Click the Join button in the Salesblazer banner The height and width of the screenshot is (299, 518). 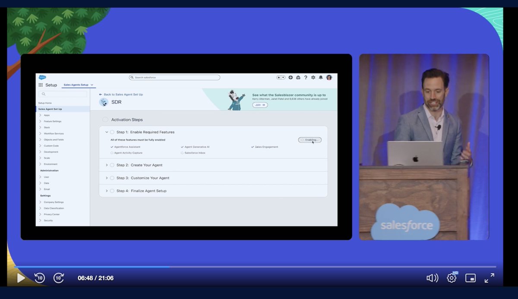click(x=259, y=104)
